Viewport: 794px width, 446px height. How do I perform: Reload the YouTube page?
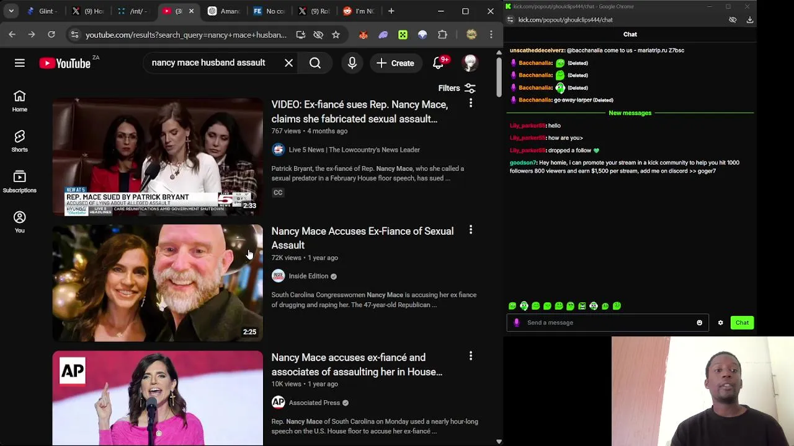click(x=51, y=35)
